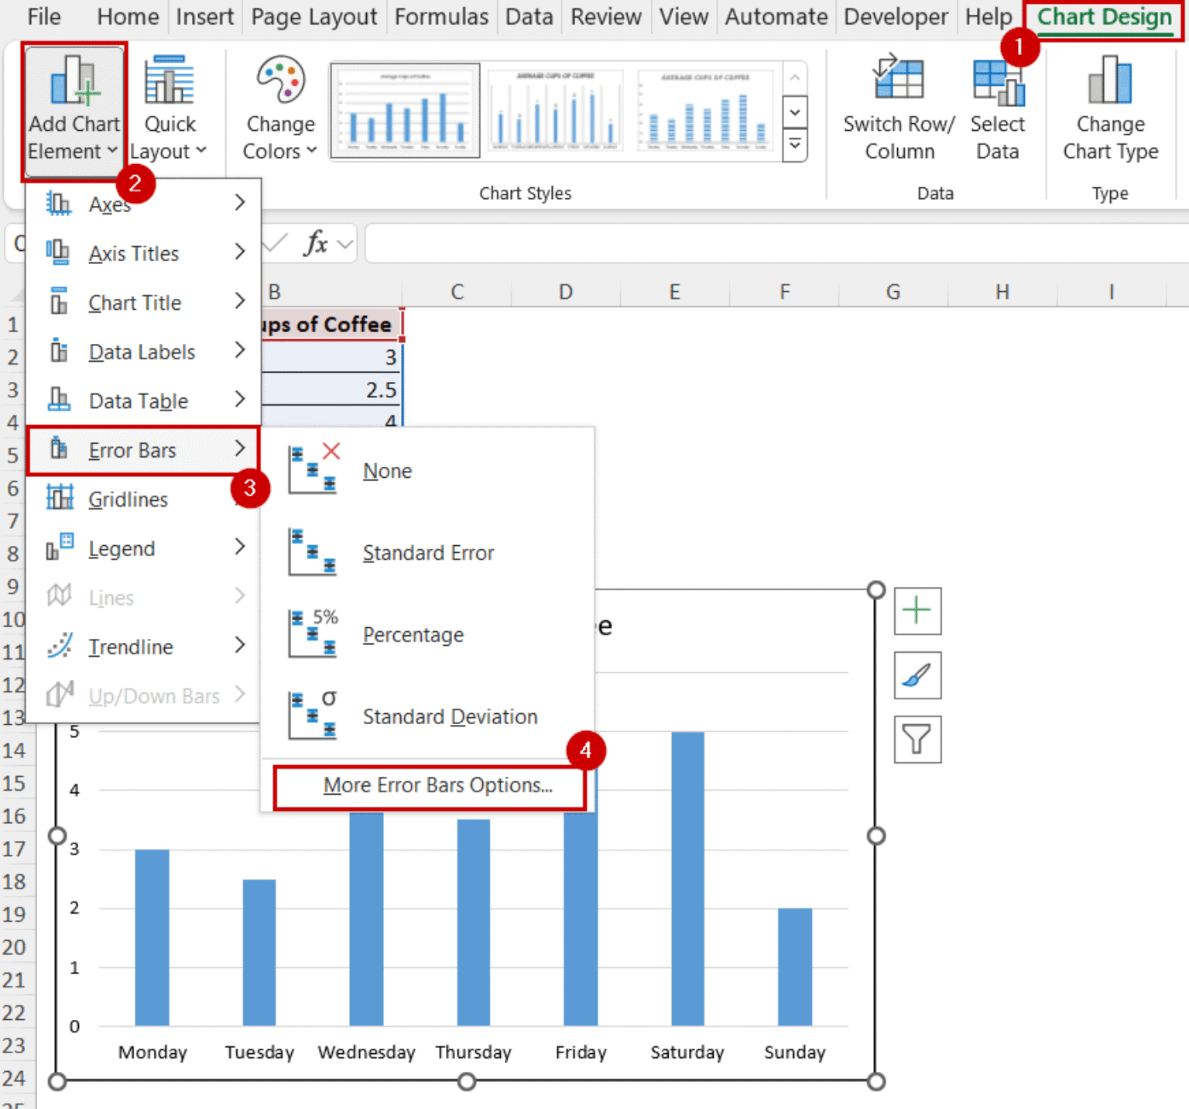
Task: Open the Formulas ribbon tab
Action: point(440,16)
